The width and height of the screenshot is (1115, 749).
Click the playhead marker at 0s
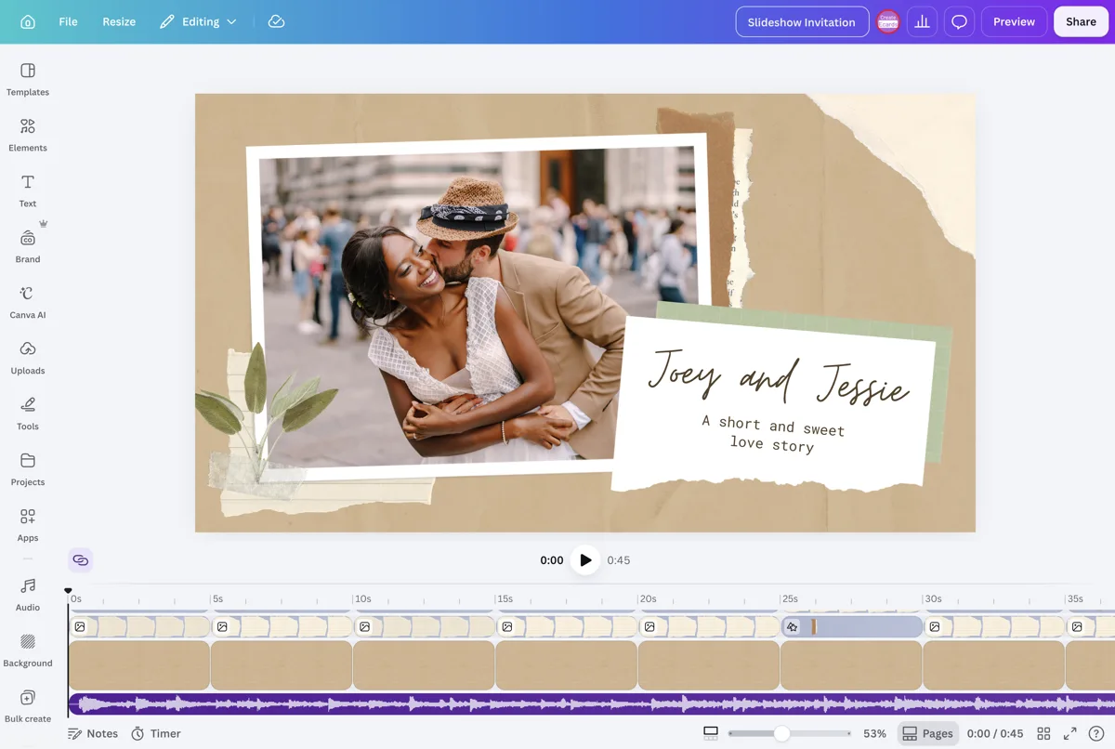68,591
